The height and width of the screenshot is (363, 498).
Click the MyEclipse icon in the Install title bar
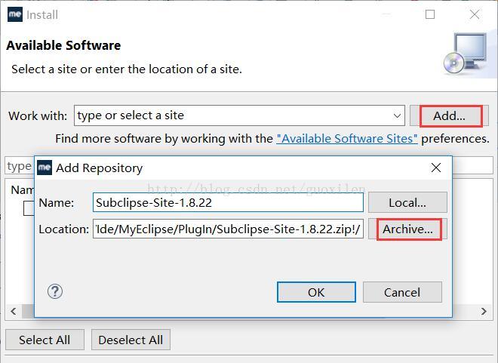(15, 14)
